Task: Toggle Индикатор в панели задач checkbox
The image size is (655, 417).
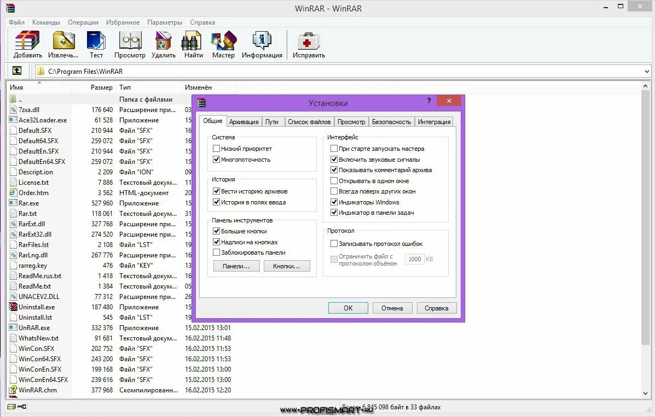Action: pos(334,213)
